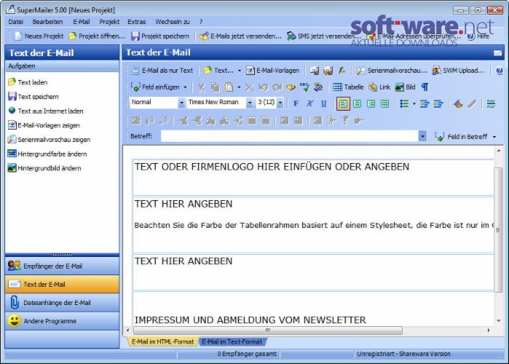Open SWM Upload
The height and width of the screenshot is (364, 509).
point(458,71)
